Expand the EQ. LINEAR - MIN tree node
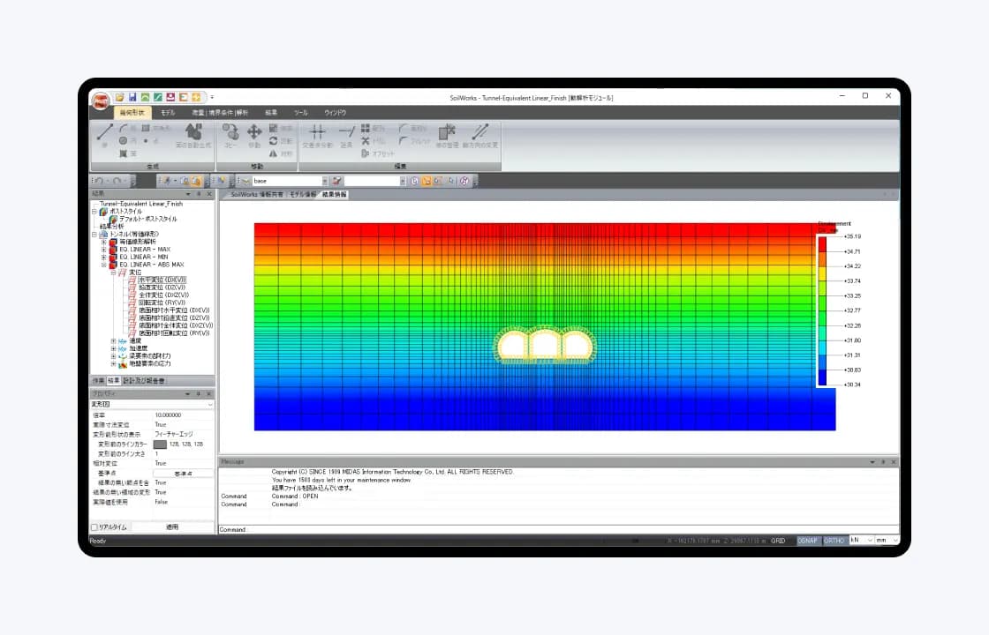This screenshot has height=635, width=989. point(104,257)
